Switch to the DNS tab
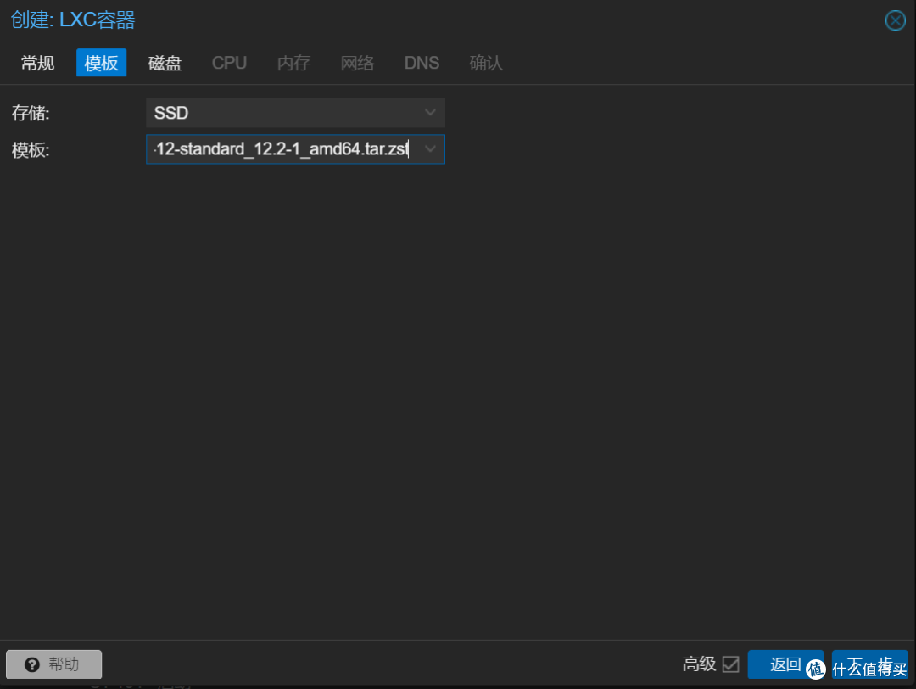 pos(422,62)
